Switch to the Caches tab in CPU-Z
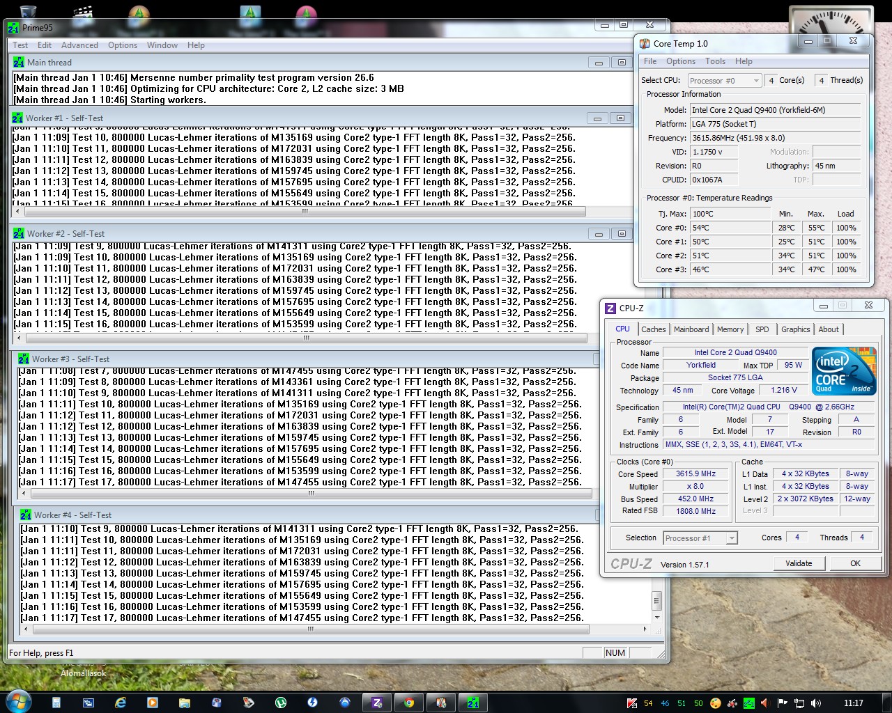 coord(654,329)
